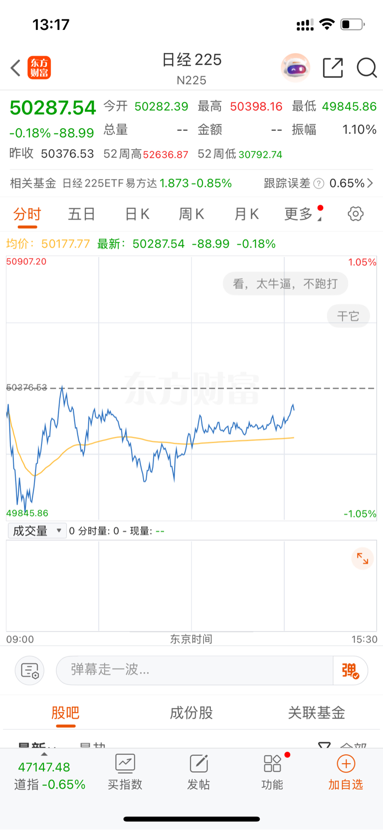Add to watchlist with 加自选
Image resolution: width=383 pixels, height=830 pixels.
(346, 772)
